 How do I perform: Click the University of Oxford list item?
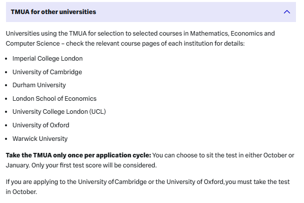click(41, 125)
